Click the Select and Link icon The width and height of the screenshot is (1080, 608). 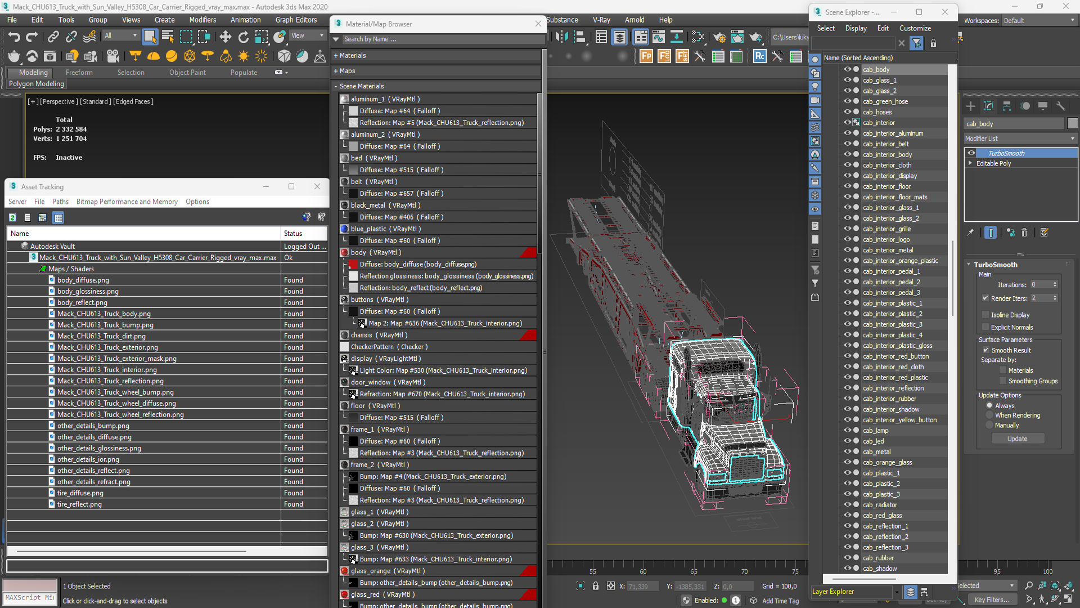(53, 37)
